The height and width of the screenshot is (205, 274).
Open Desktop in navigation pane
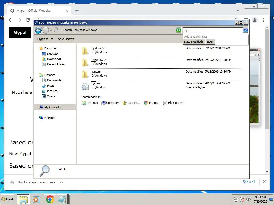click(50, 54)
